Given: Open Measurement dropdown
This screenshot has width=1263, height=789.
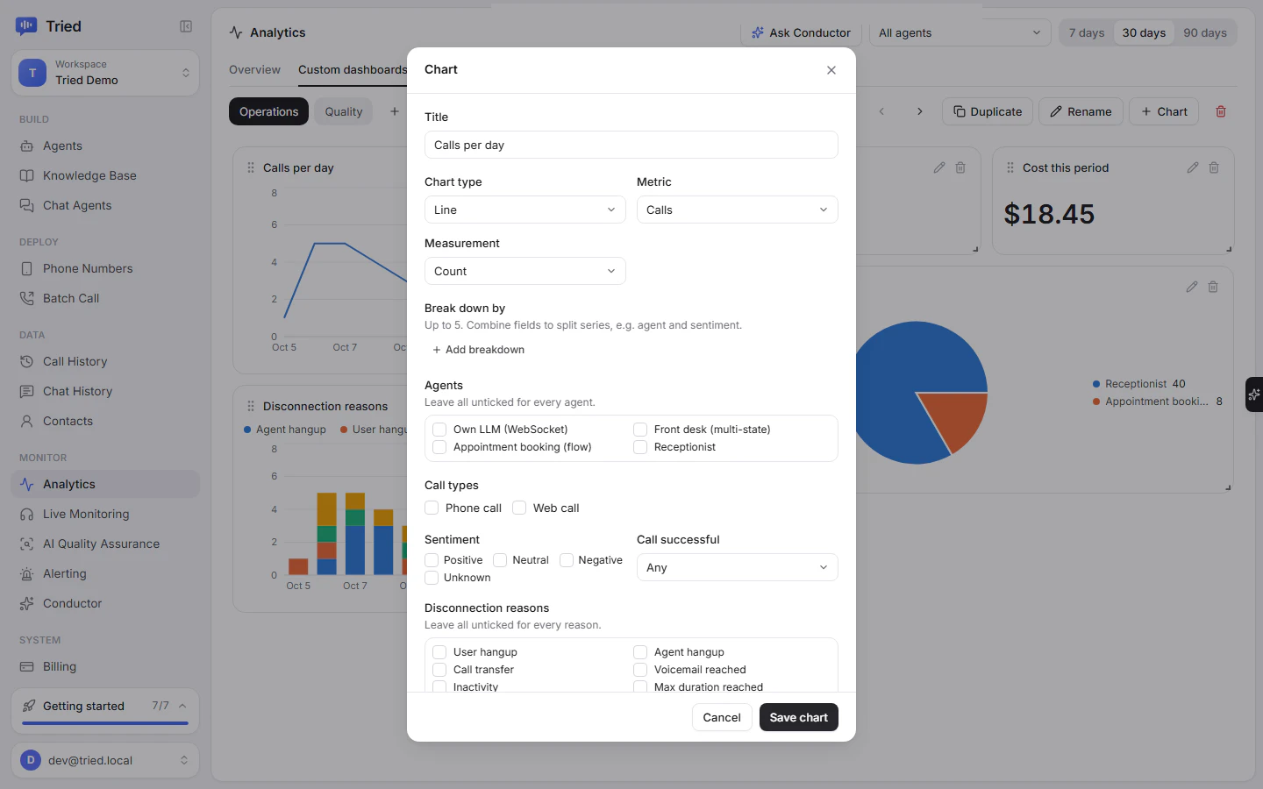Looking at the screenshot, I should pos(524,271).
